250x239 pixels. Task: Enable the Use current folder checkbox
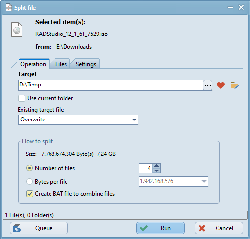click(x=22, y=98)
